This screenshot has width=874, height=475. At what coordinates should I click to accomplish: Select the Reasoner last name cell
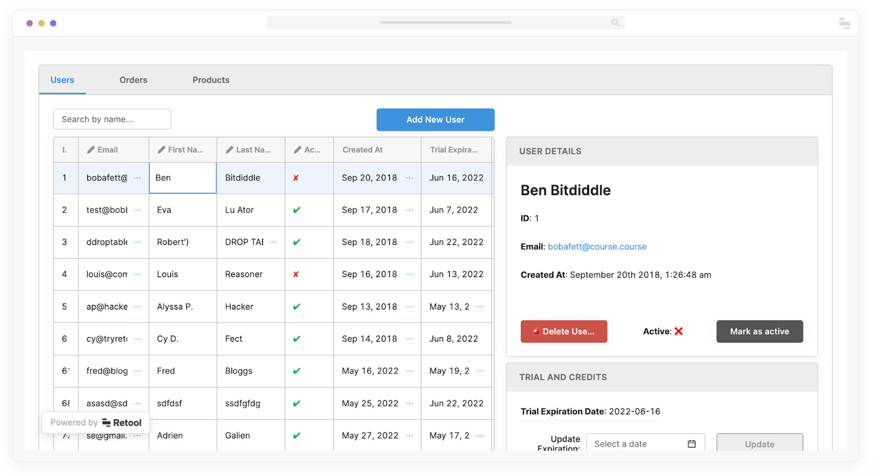pos(251,274)
